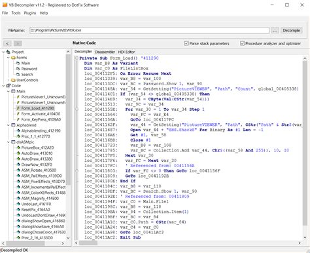The height and width of the screenshot is (253, 310).
Task: Select AutoDraw_413280 in the tree
Action: tap(37, 159)
